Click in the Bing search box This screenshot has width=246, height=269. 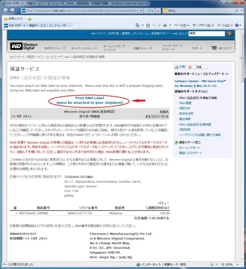(x=198, y=11)
